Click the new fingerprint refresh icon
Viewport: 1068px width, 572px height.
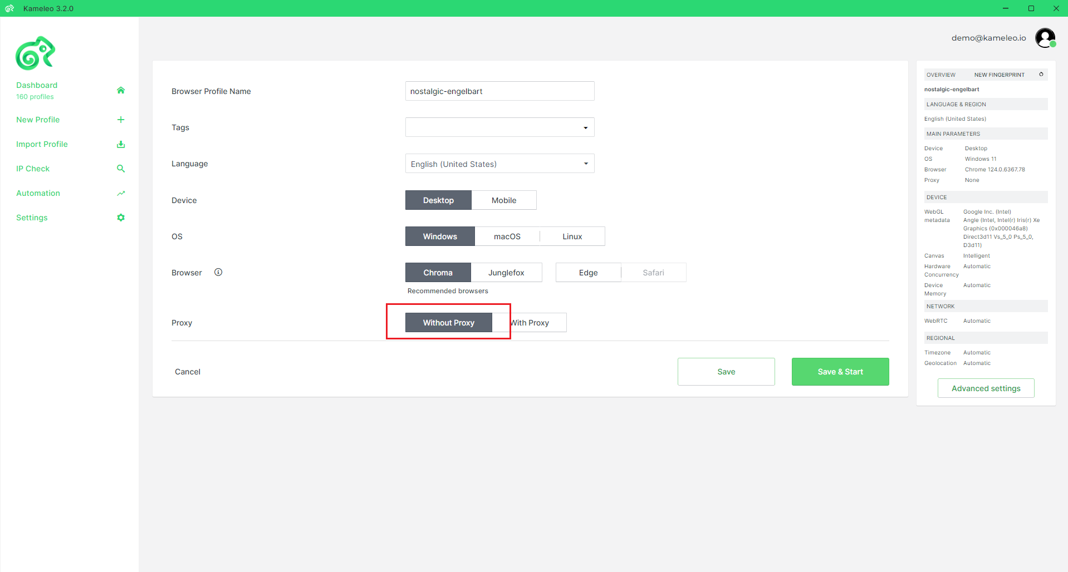click(x=1041, y=74)
